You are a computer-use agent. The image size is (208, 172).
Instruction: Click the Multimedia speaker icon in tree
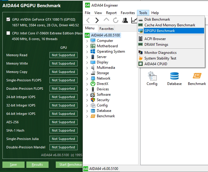pyautogui.click(x=93, y=68)
